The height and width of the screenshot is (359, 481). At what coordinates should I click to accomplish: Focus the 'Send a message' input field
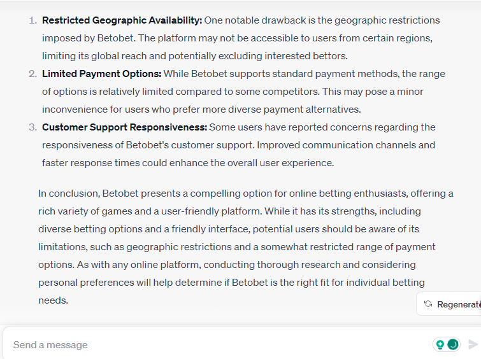tap(215, 344)
